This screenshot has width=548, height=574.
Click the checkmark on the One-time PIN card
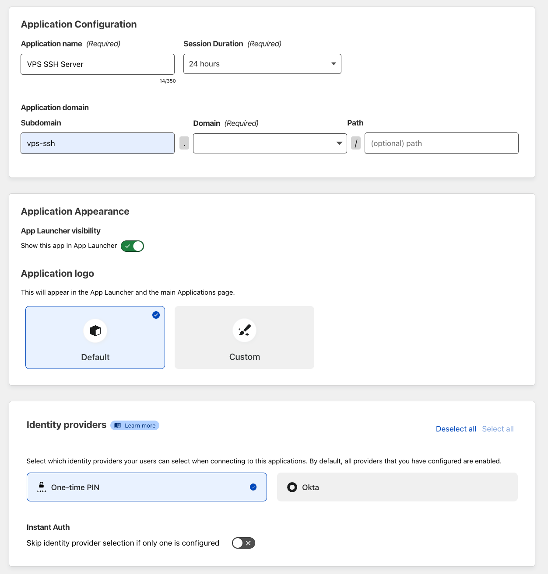[x=253, y=487]
